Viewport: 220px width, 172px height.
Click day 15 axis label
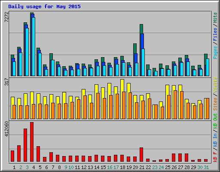click(103, 167)
